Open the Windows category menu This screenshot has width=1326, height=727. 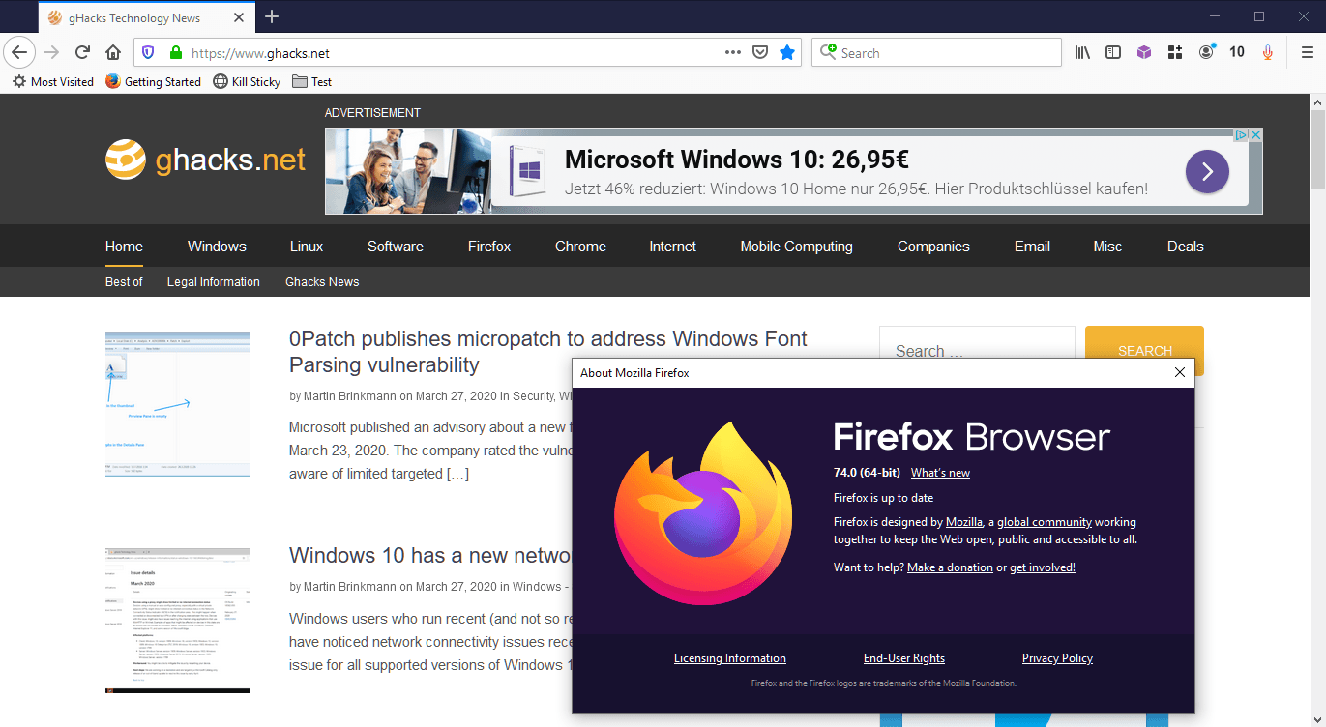pyautogui.click(x=217, y=247)
